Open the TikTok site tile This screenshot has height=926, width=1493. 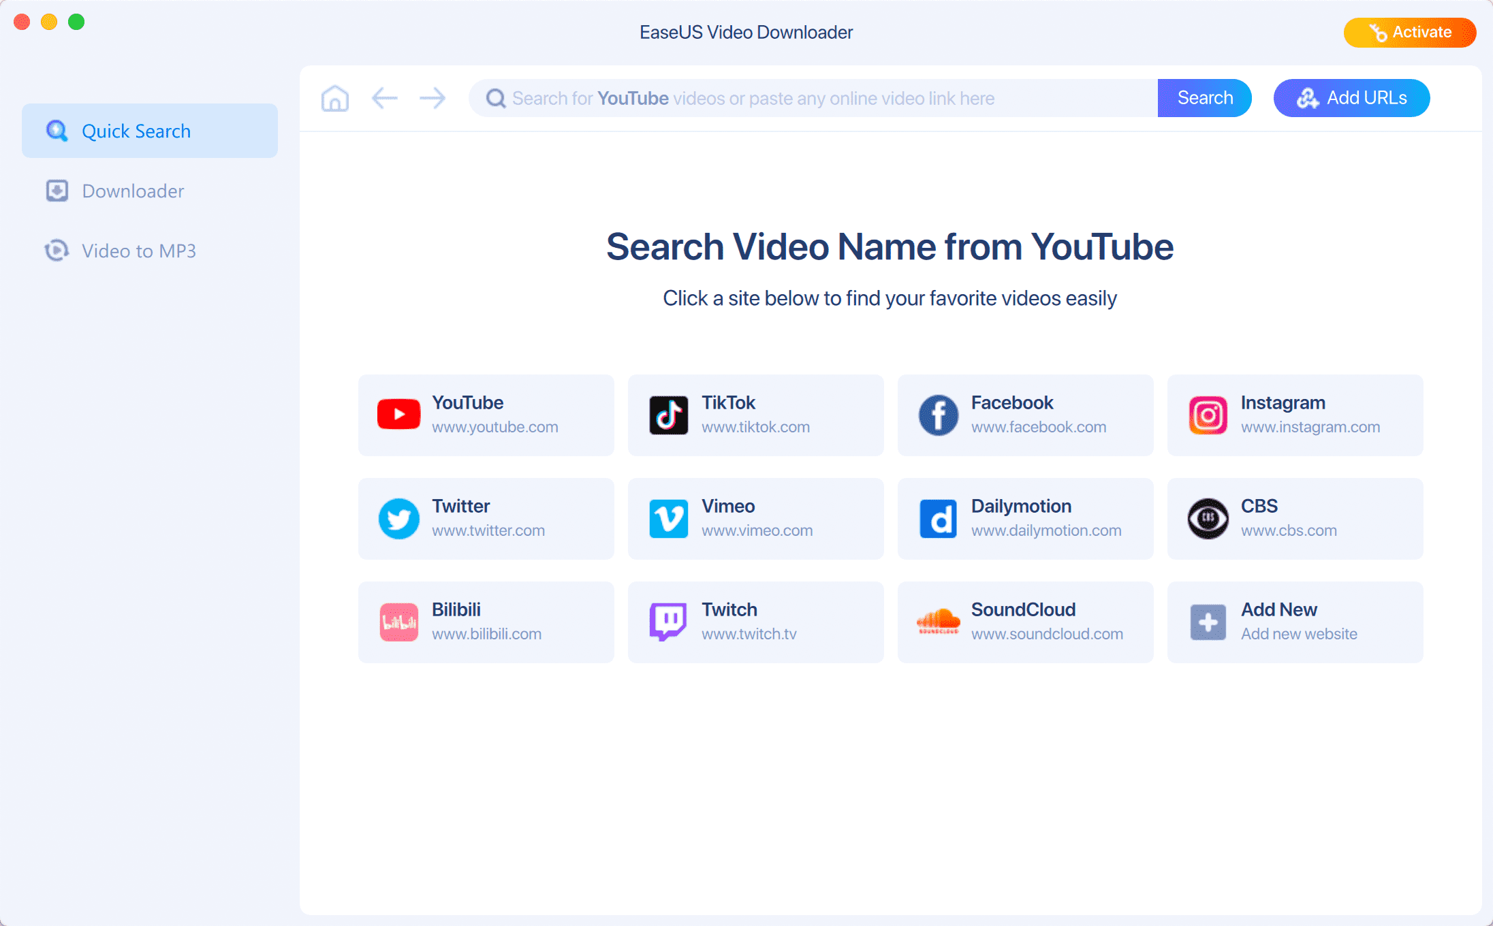click(755, 415)
